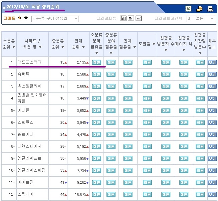Open the 소분류 분야 점유율 dropdown

coord(55,19)
